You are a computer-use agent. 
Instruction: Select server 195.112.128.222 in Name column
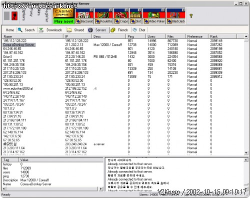[15, 41]
